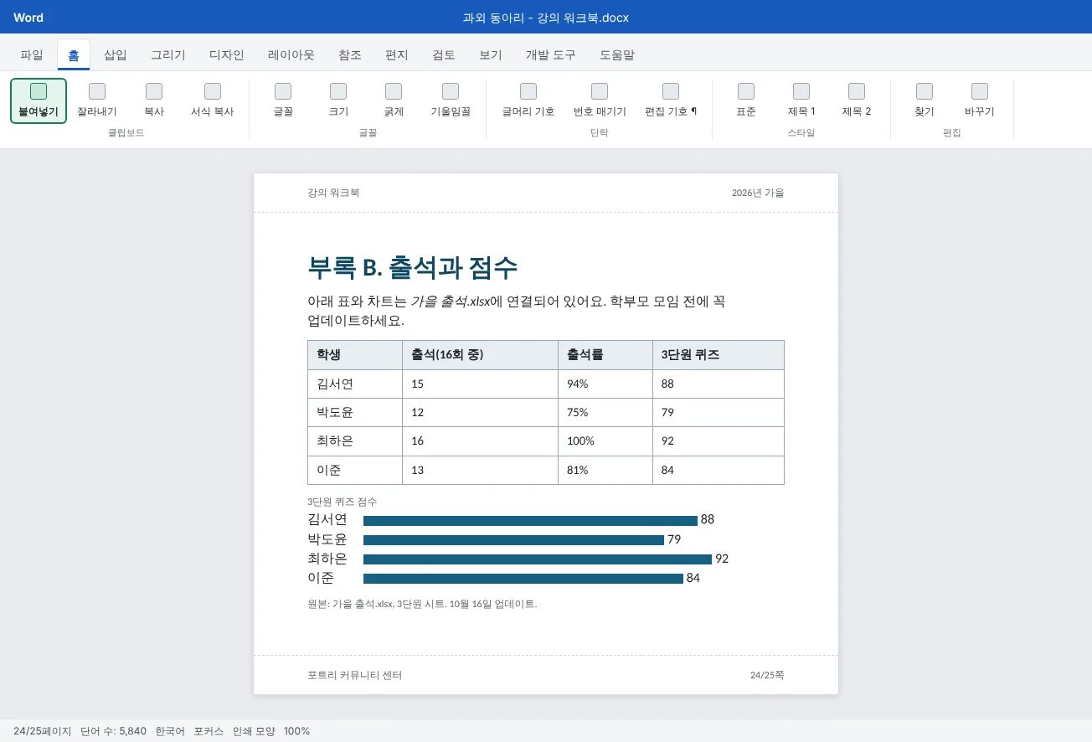Screen dimensions: 1092x742
Task: Click the 출석률 column header cell
Action: click(605, 355)
